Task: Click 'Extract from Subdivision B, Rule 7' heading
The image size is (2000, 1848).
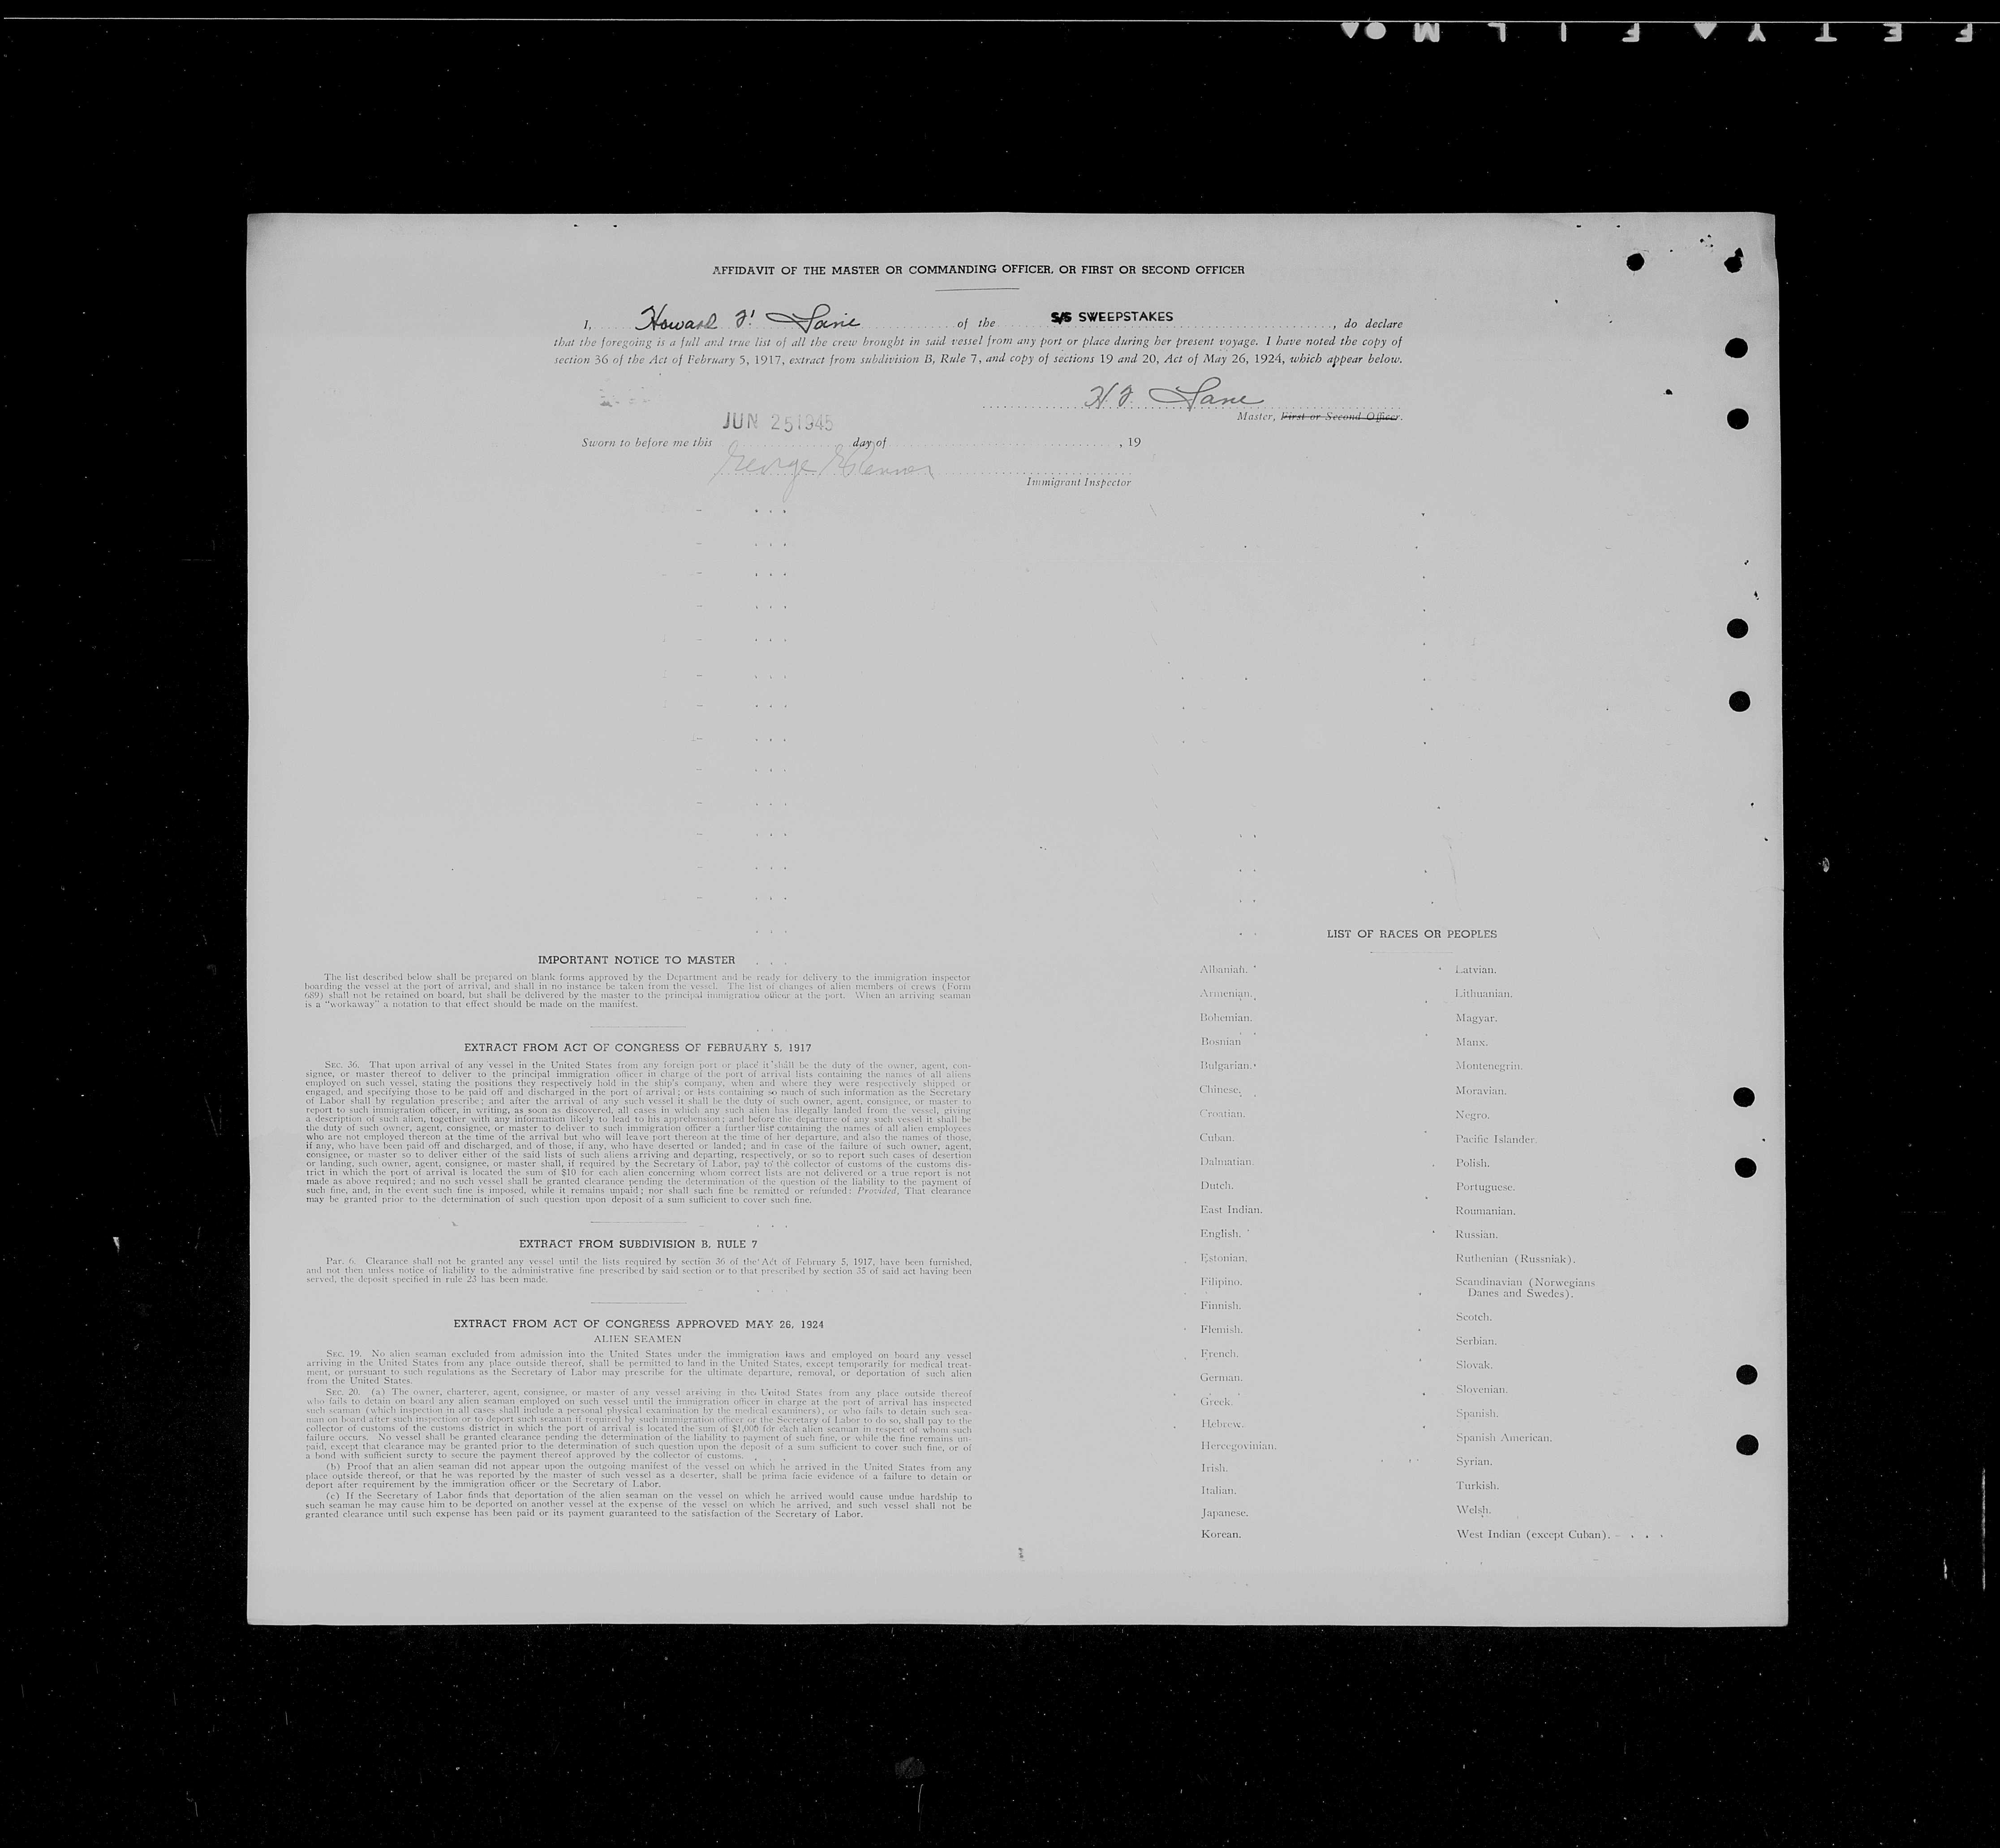Action: pos(637,1244)
